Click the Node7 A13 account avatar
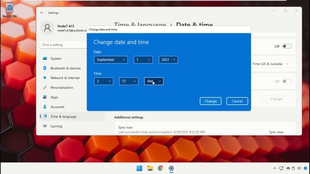Viewport: 310px width, 174px height. (47, 28)
